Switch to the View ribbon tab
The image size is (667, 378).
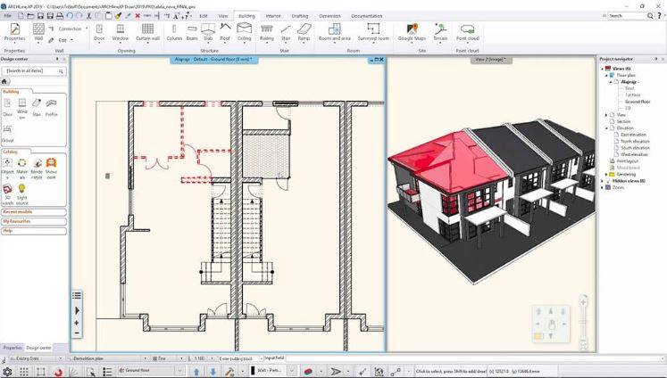coord(223,16)
